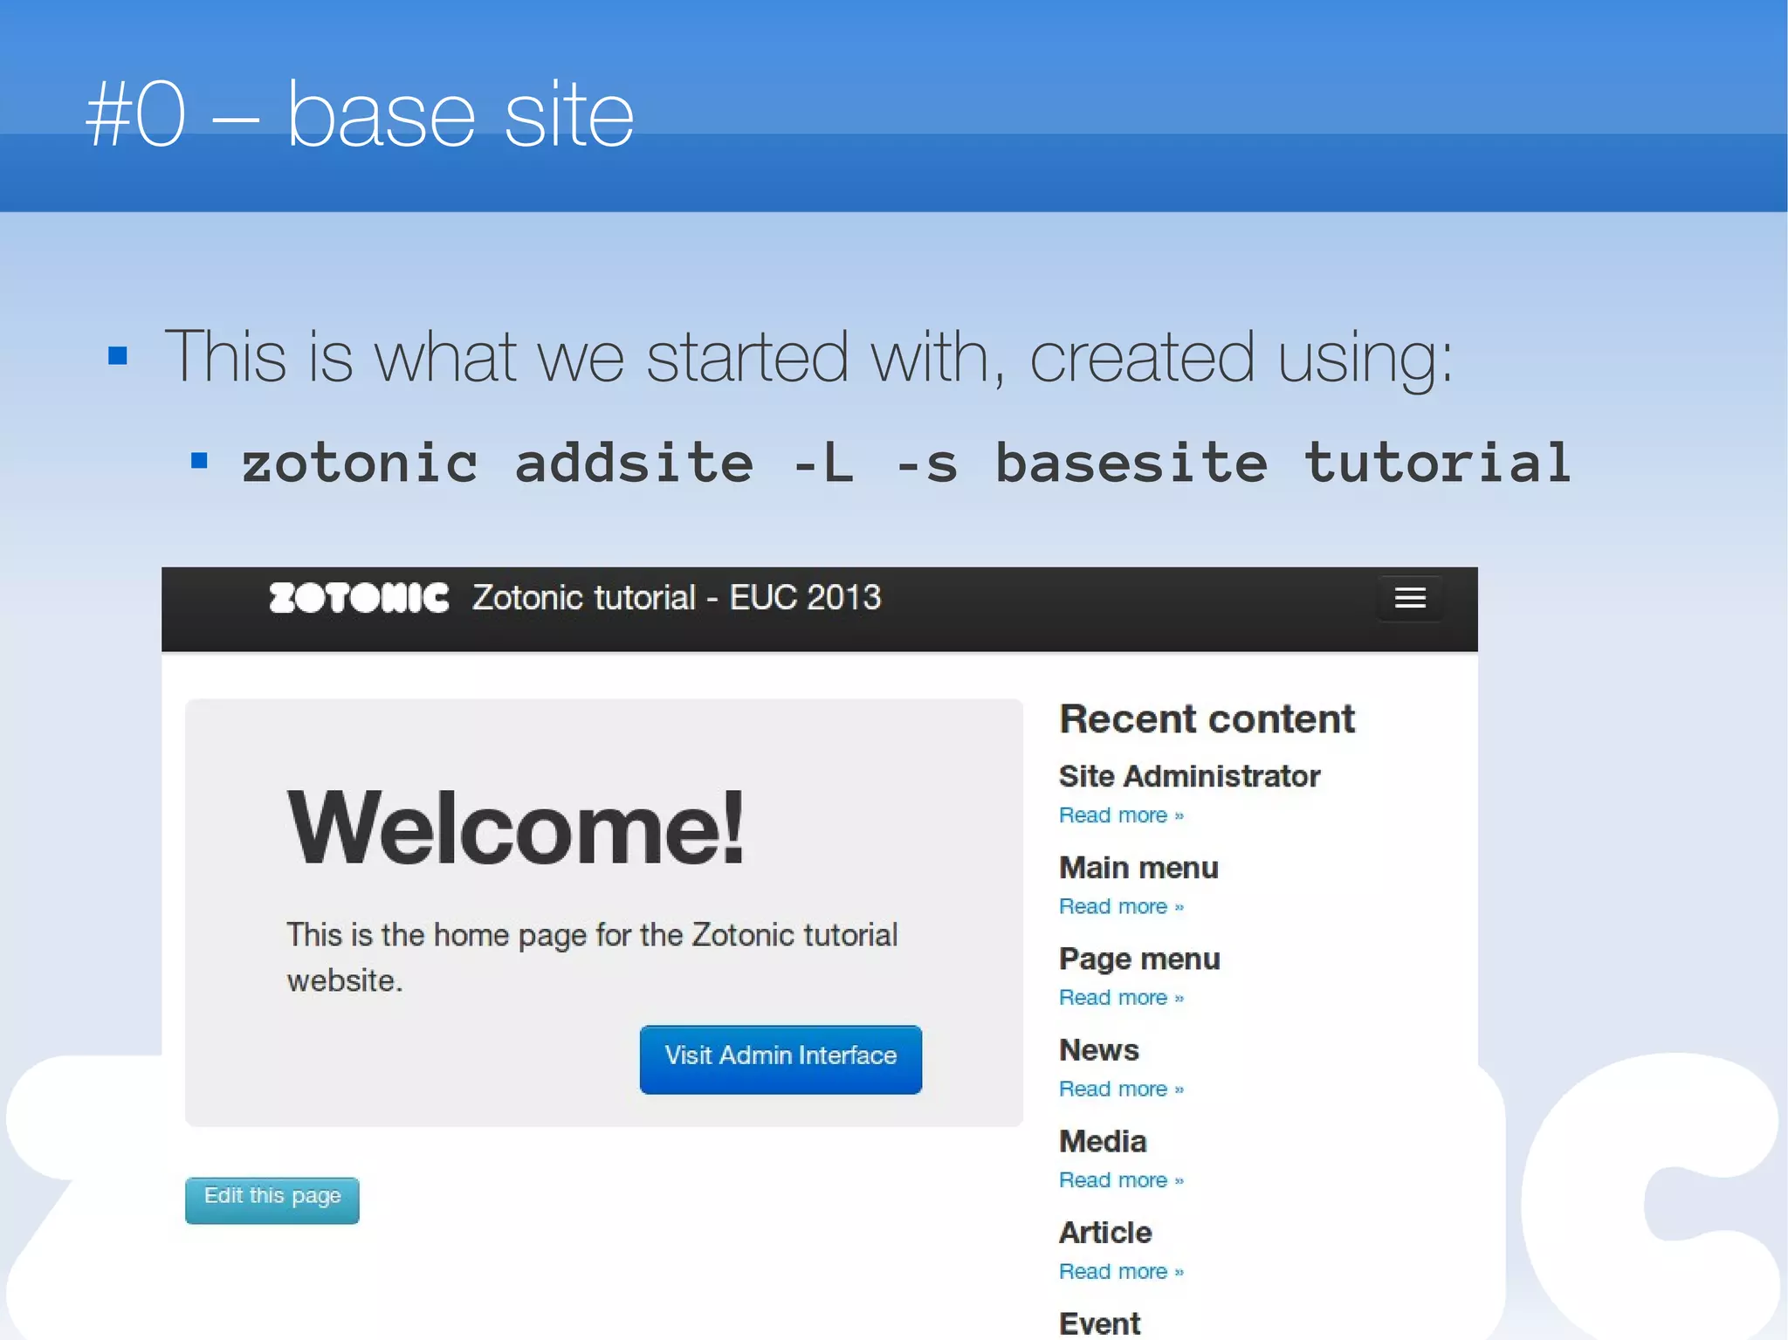The image size is (1788, 1340).
Task: Open the Article heading
Action: 1105,1233
